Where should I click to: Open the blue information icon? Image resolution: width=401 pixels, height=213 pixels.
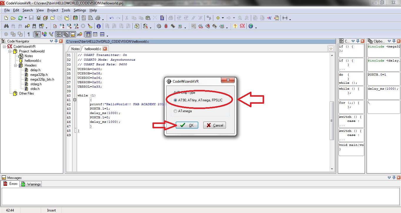click(98, 26)
